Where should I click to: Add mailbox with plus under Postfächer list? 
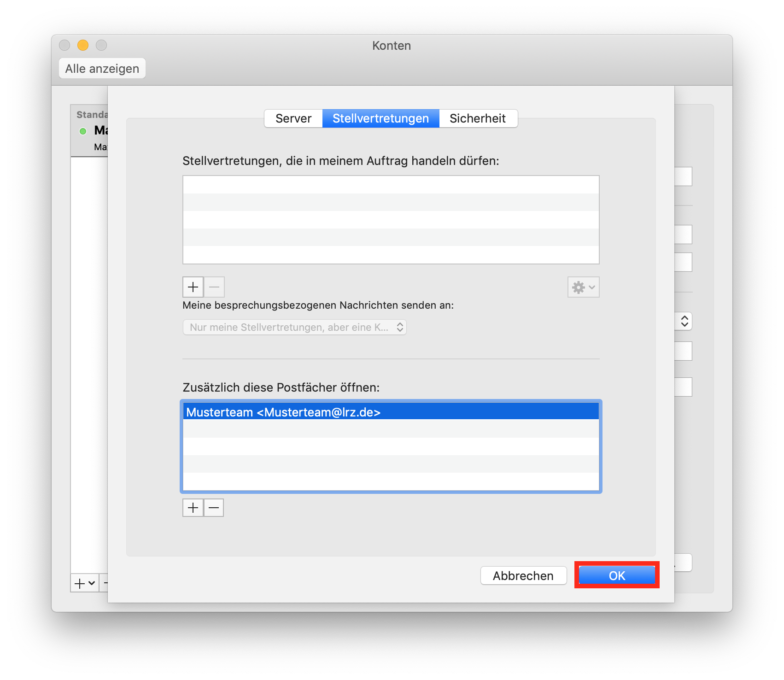pos(193,508)
